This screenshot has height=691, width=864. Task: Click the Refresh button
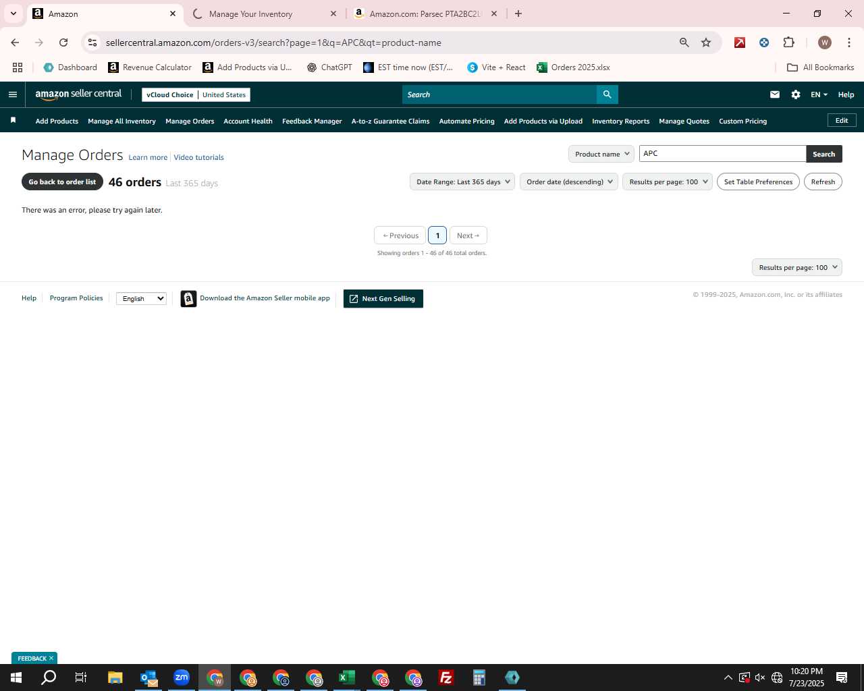click(x=823, y=182)
